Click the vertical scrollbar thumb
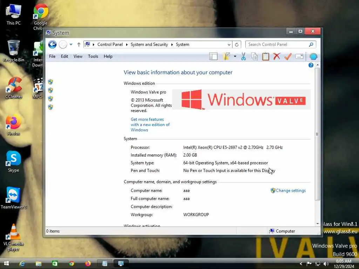Viewport: 359px width, 269px height. 317,134
